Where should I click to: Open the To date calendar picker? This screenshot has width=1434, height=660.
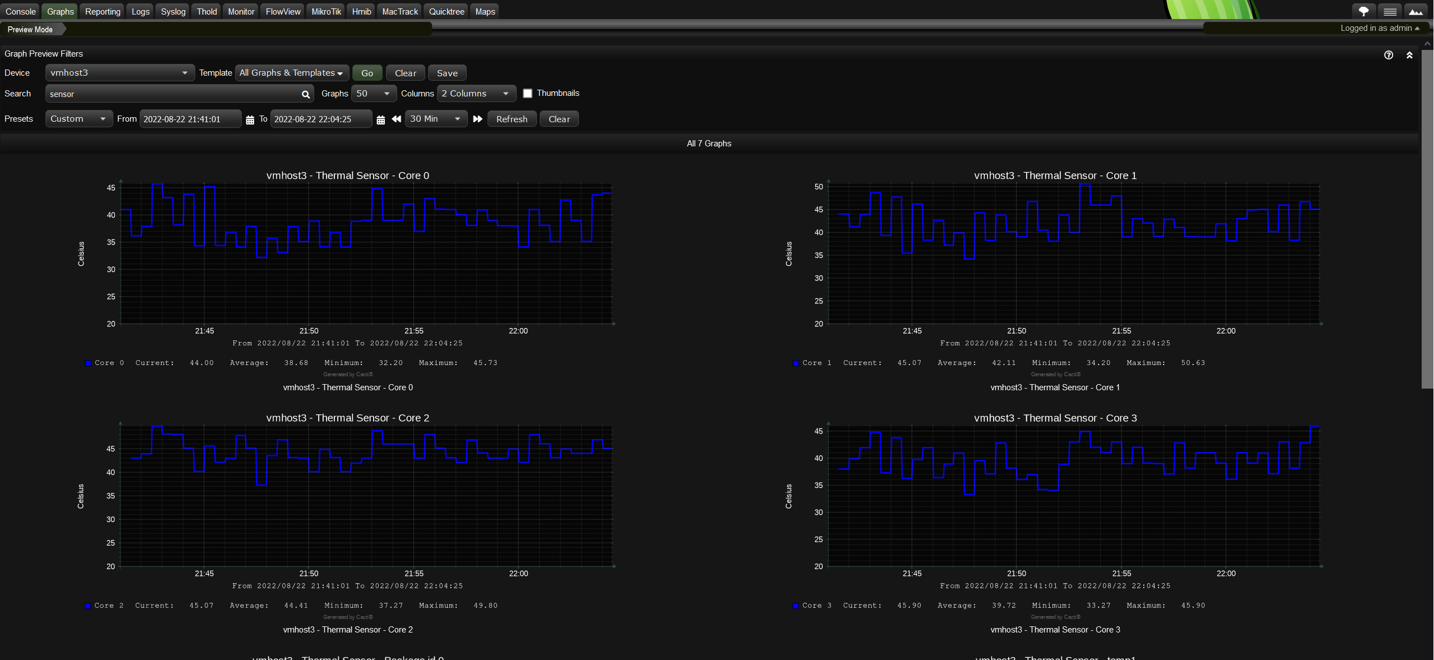coord(380,120)
